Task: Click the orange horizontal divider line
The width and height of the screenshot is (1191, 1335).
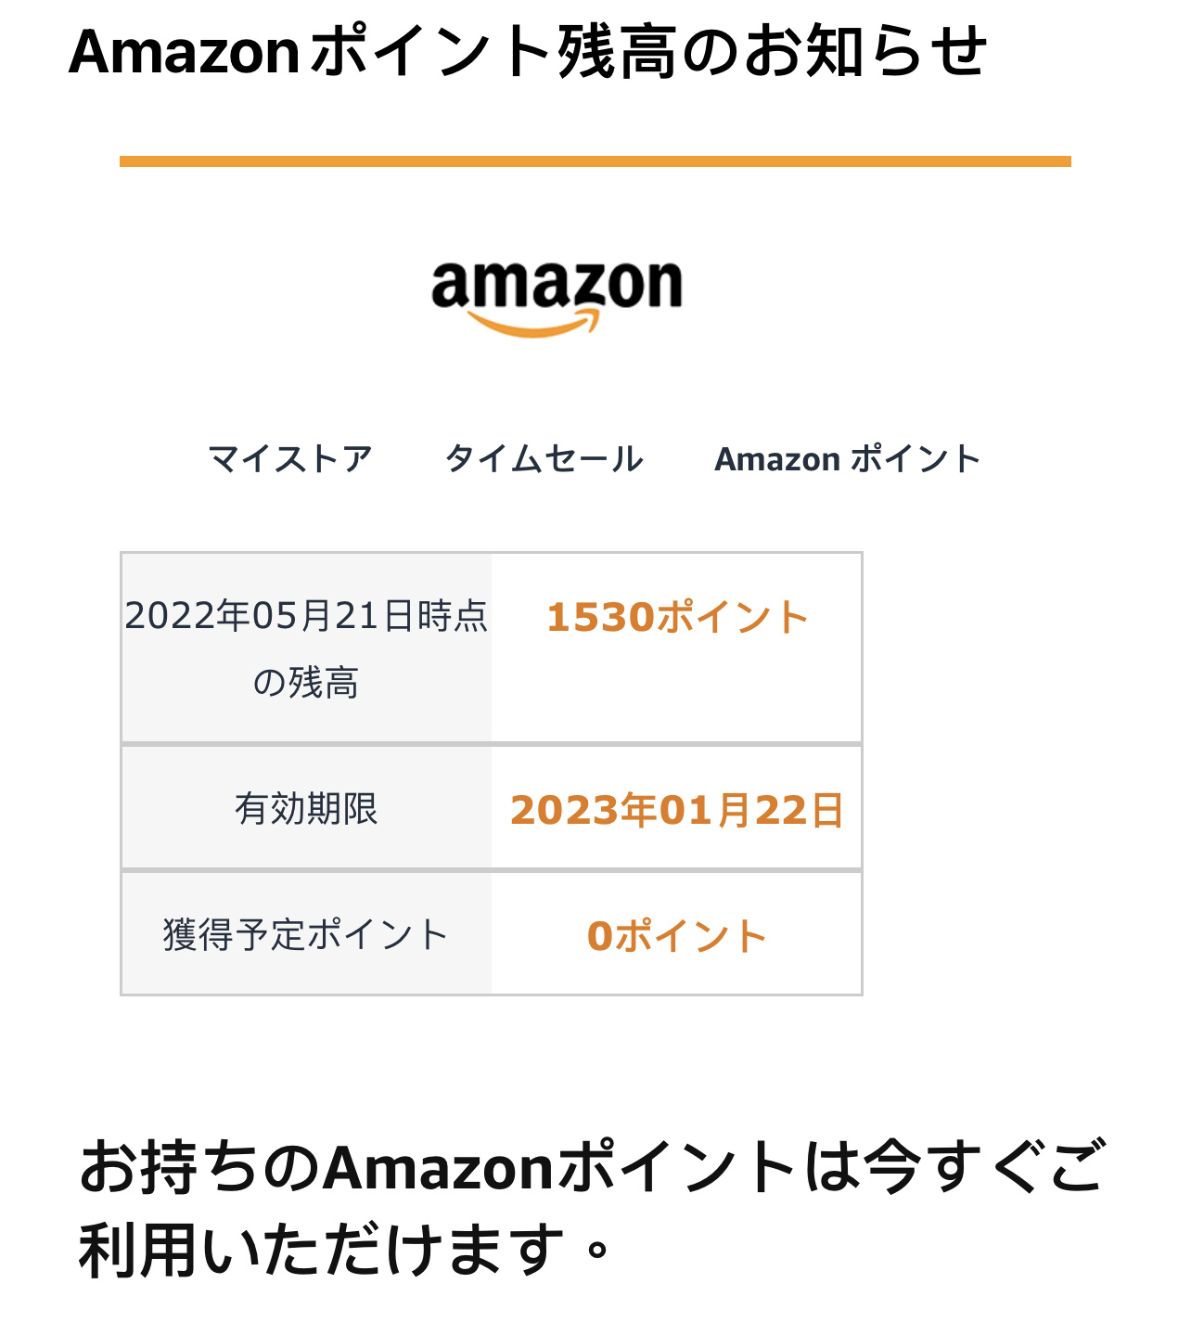Action: click(x=595, y=161)
